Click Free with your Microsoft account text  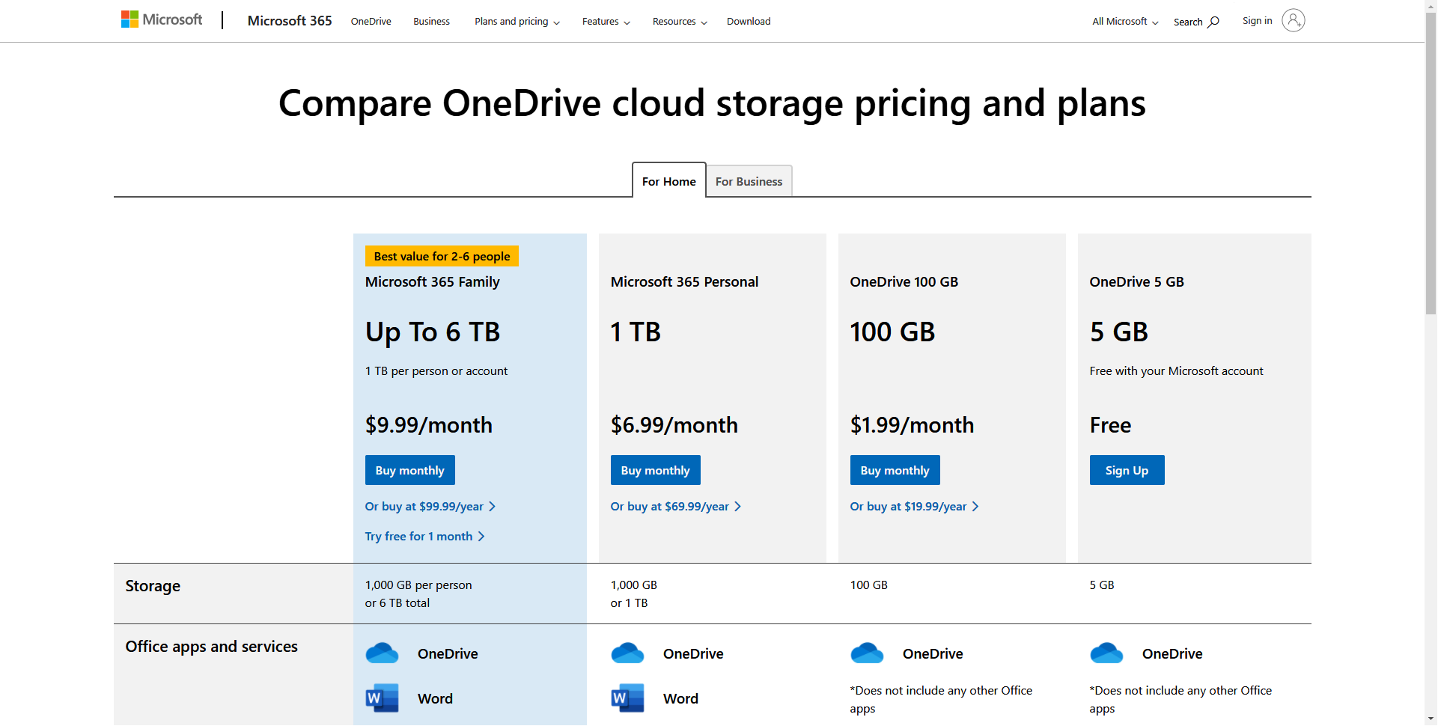(x=1177, y=371)
